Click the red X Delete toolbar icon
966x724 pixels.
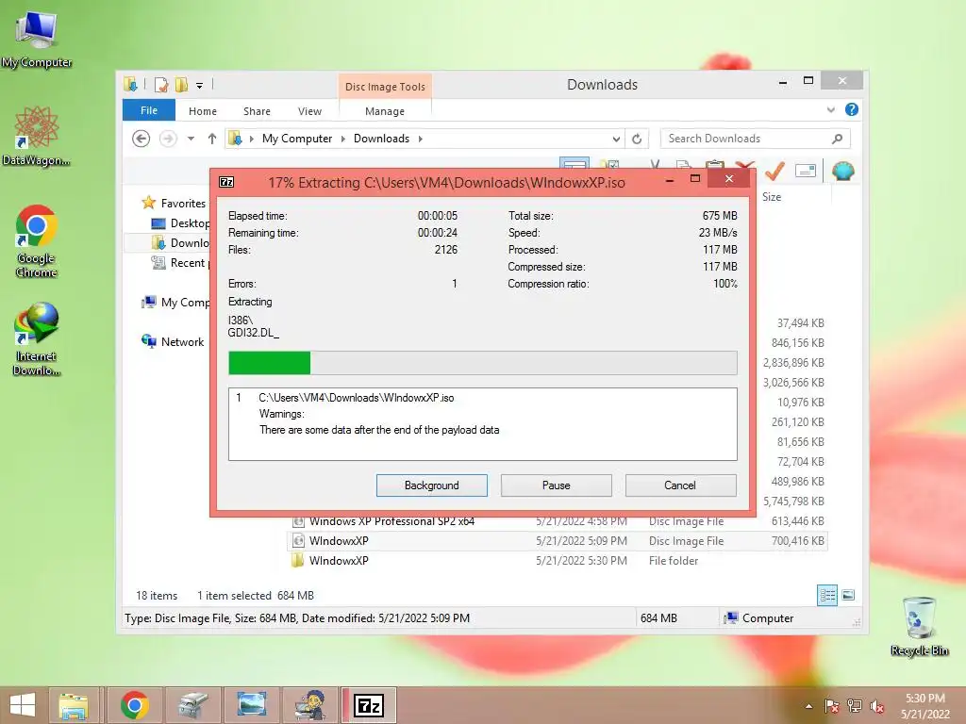(x=745, y=165)
